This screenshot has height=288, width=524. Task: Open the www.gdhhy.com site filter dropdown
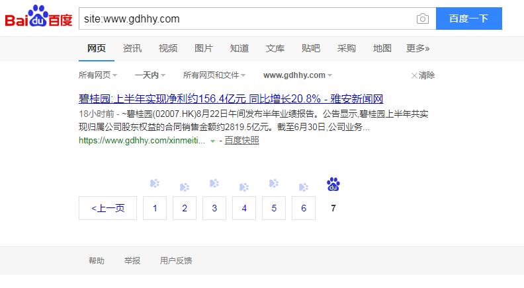(x=298, y=75)
